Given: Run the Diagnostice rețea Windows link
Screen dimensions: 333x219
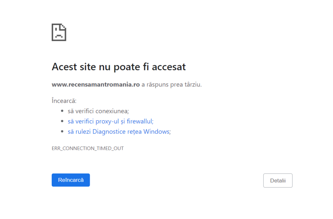Looking at the screenshot, I should pos(119,132).
